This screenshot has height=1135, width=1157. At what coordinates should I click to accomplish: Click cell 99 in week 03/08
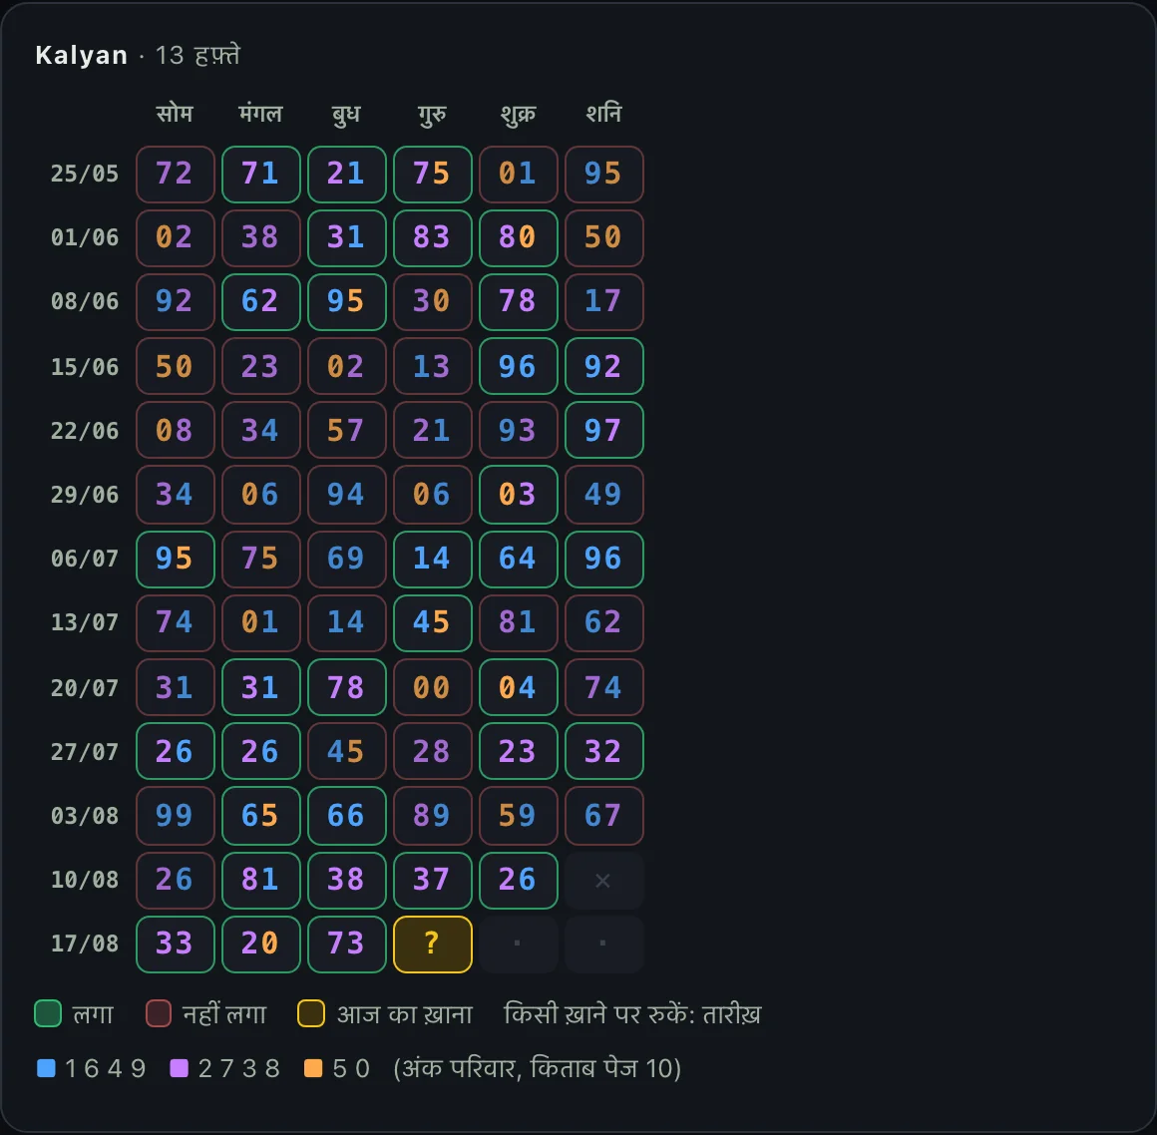click(x=175, y=816)
